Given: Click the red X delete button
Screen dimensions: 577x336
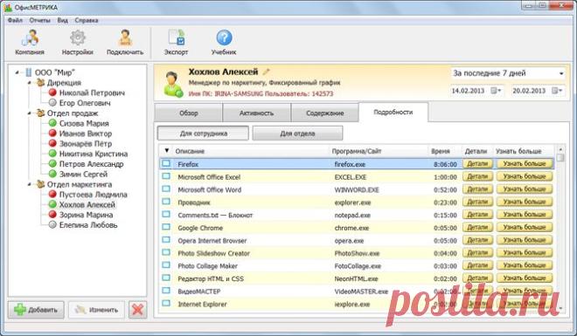Looking at the screenshot, I should point(137,310).
